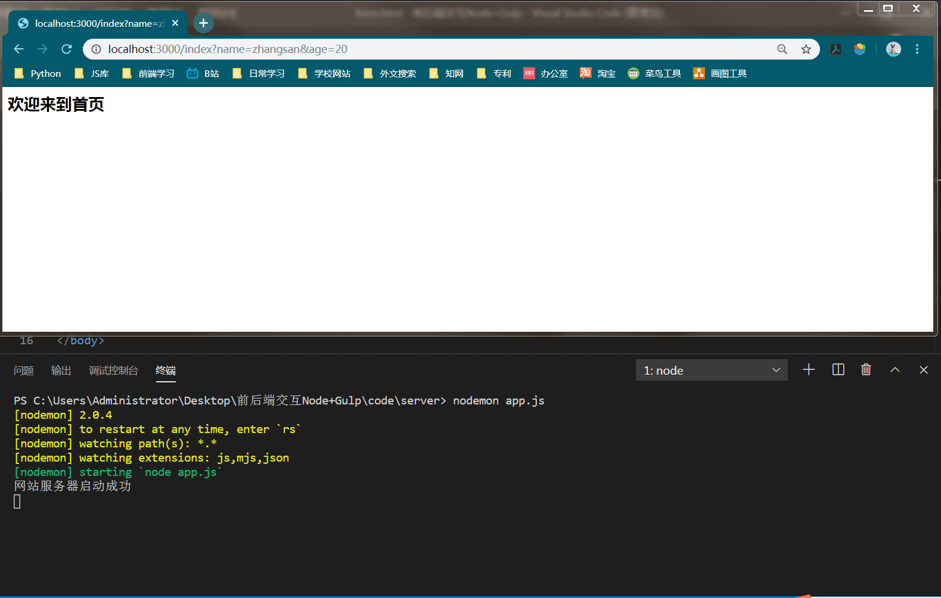Open the 日常学习 bookmark folder
Image resolution: width=941 pixels, height=598 pixels.
pos(259,73)
